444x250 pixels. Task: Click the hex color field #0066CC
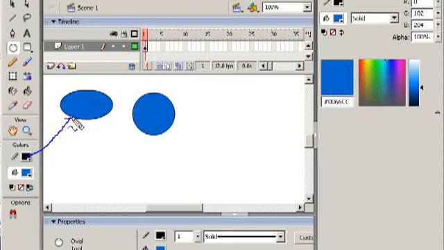337,102
